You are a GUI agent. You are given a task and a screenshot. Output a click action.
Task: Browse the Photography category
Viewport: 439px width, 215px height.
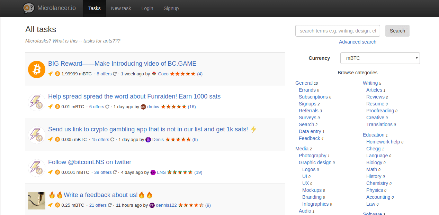click(313, 156)
